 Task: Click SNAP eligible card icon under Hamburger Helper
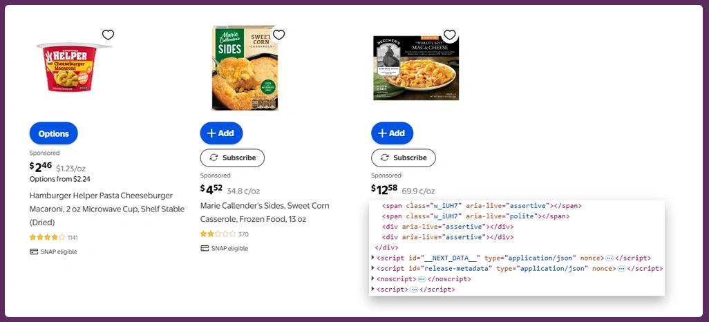pyautogui.click(x=34, y=252)
